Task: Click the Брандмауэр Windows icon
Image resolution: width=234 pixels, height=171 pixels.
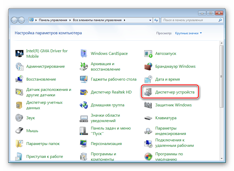Action: 148,66
